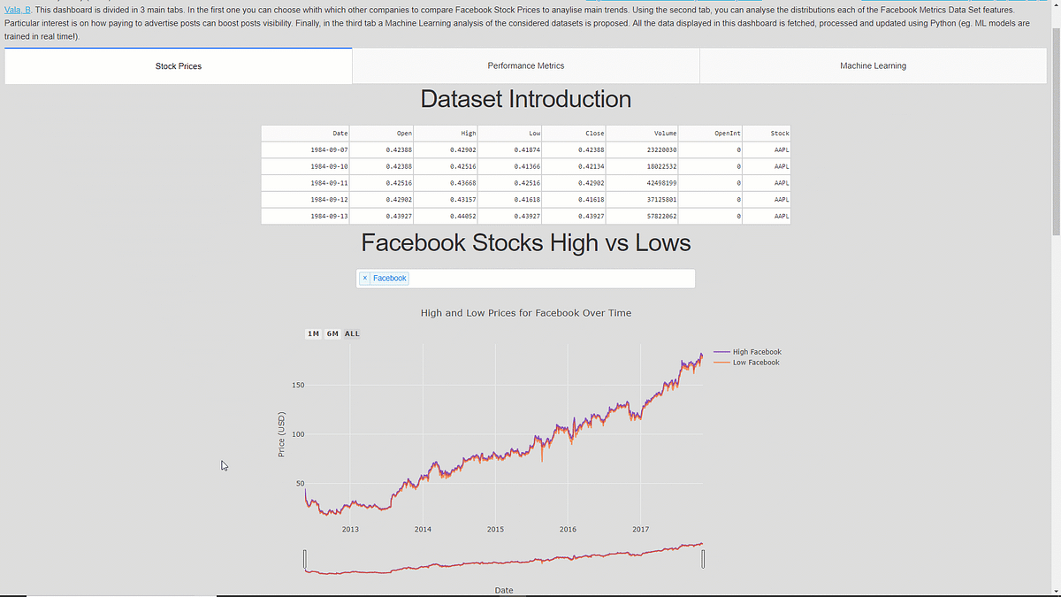
Task: Switch to the Performance Metrics tab
Action: (x=525, y=65)
